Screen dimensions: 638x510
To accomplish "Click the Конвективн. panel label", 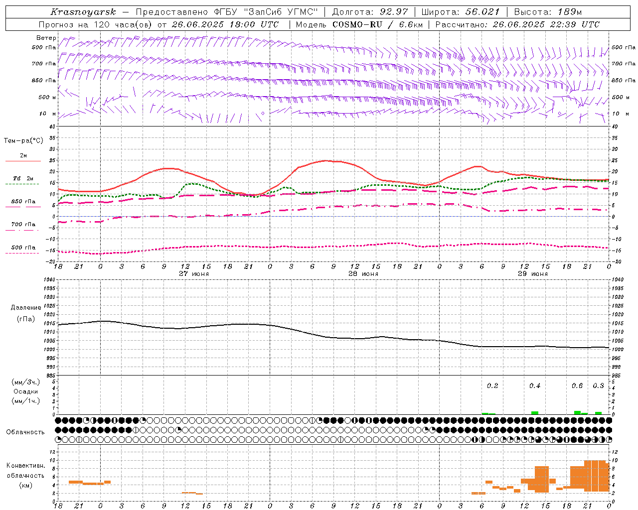I will [x=26, y=466].
